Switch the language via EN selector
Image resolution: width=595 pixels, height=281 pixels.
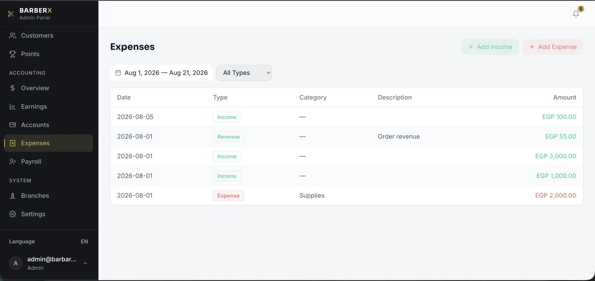pos(84,241)
